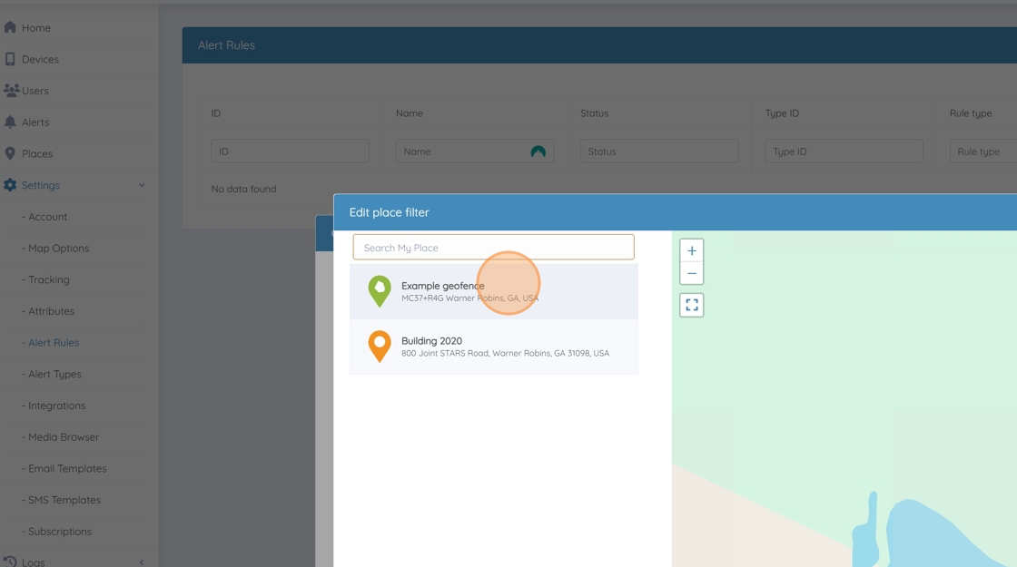Viewport: 1017px width, 567px height.
Task: Open the Alerts page
Action: [x=35, y=122]
